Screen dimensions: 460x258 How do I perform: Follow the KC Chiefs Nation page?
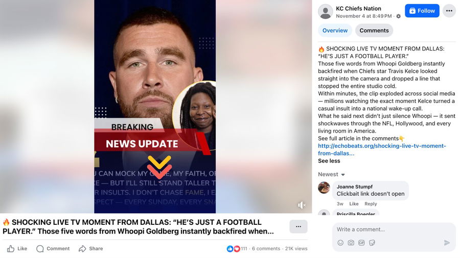422,11
